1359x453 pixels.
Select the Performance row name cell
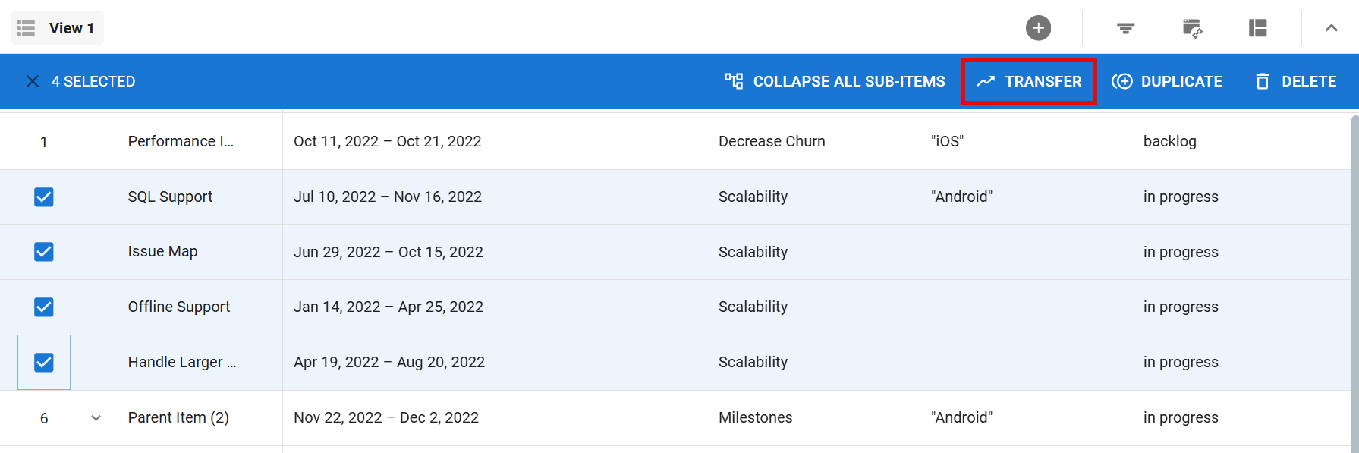181,142
